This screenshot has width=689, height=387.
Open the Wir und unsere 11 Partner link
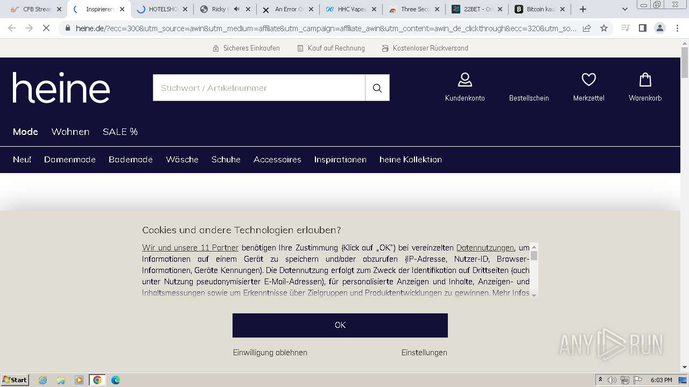[190, 248]
